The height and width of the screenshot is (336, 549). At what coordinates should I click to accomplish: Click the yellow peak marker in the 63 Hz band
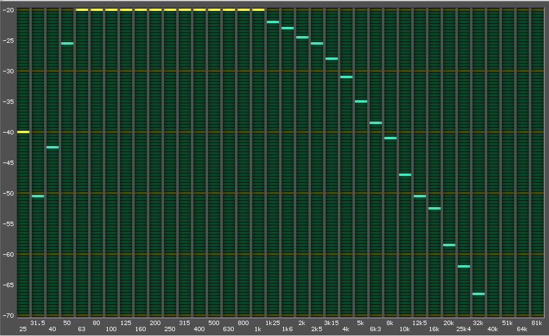(x=82, y=10)
